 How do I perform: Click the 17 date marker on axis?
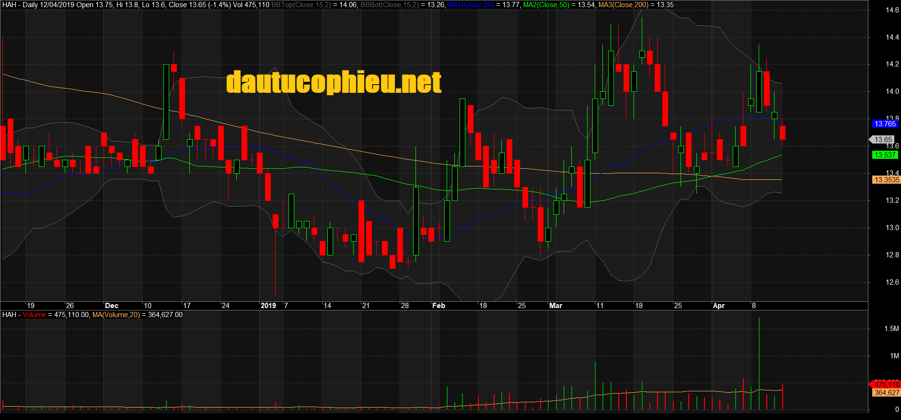(187, 306)
